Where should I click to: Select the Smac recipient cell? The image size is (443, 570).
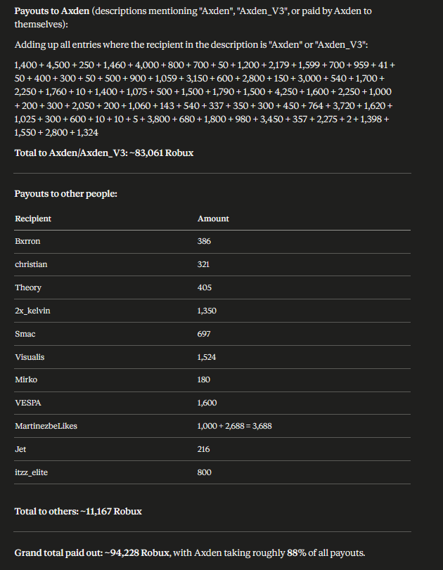tap(25, 334)
